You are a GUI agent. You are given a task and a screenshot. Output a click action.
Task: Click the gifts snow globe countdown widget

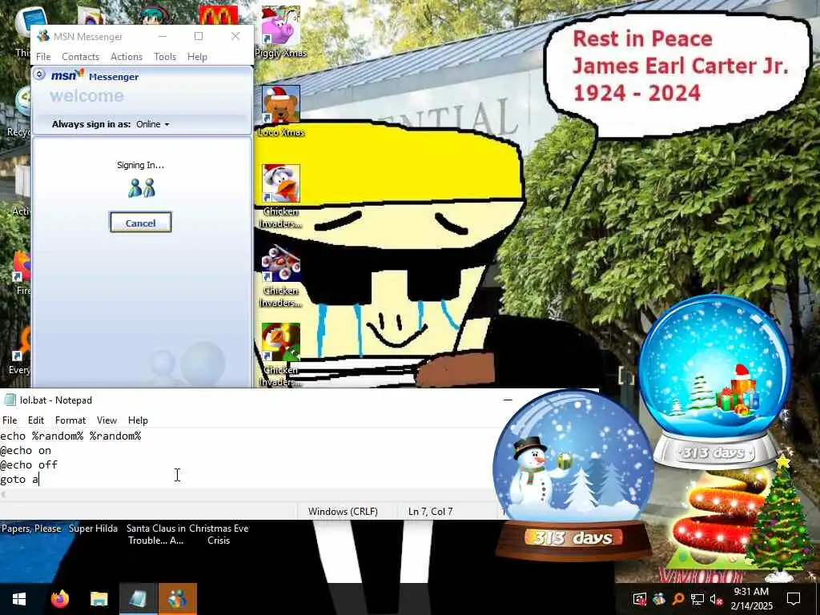714,382
